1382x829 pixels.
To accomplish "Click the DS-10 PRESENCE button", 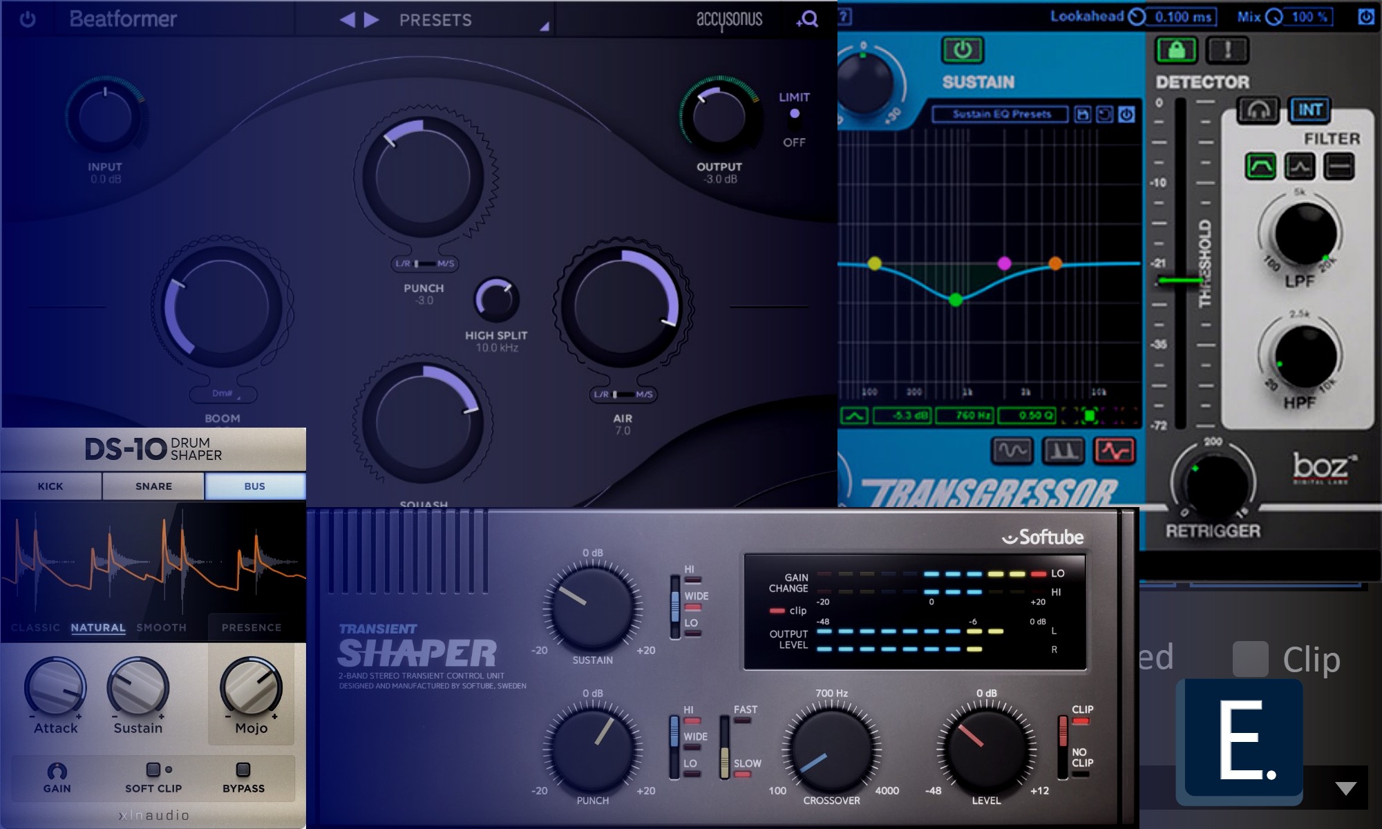I will (252, 628).
